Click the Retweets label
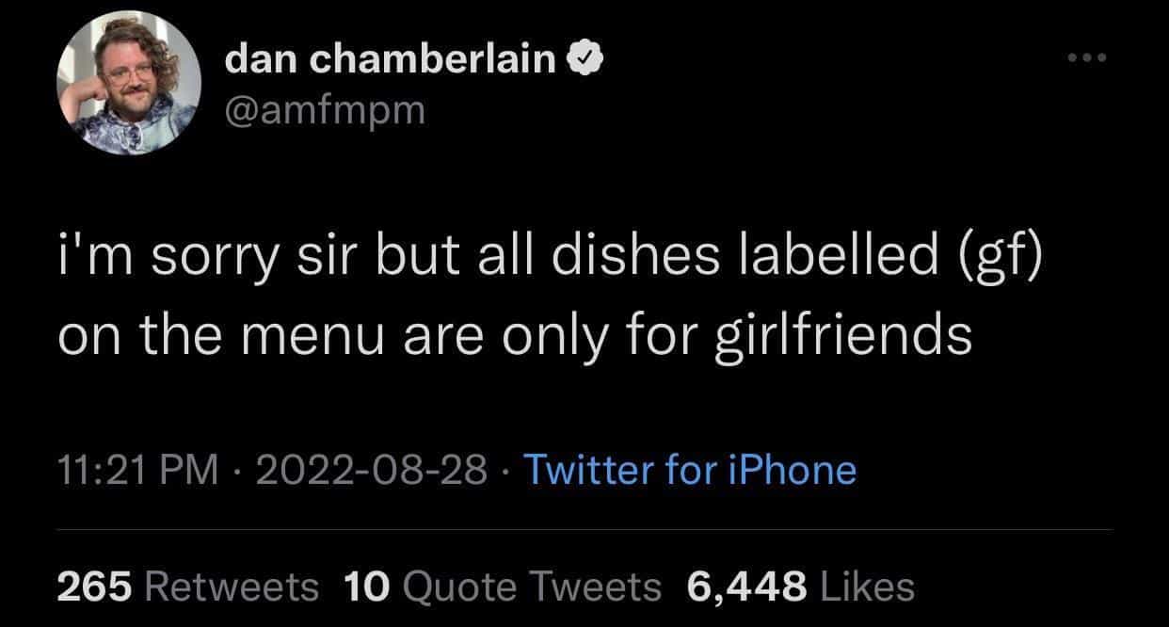This screenshot has width=1169, height=627. click(x=232, y=587)
